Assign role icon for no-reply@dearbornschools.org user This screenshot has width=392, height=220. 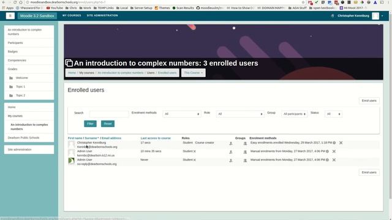231,160
